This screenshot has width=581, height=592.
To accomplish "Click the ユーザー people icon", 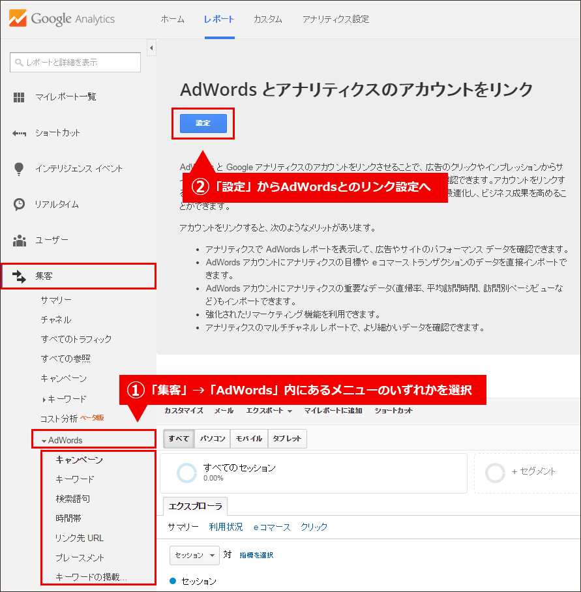I will click(x=20, y=241).
